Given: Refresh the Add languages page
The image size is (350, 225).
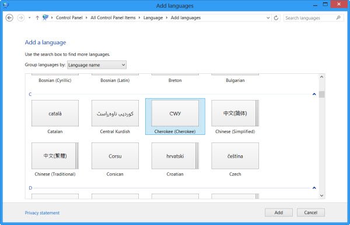Looking at the screenshot, I should (x=276, y=18).
